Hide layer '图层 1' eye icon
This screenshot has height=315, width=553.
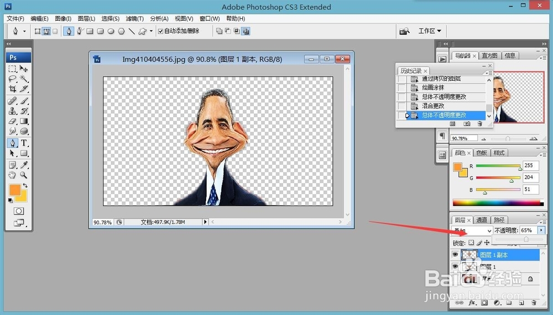pos(455,266)
